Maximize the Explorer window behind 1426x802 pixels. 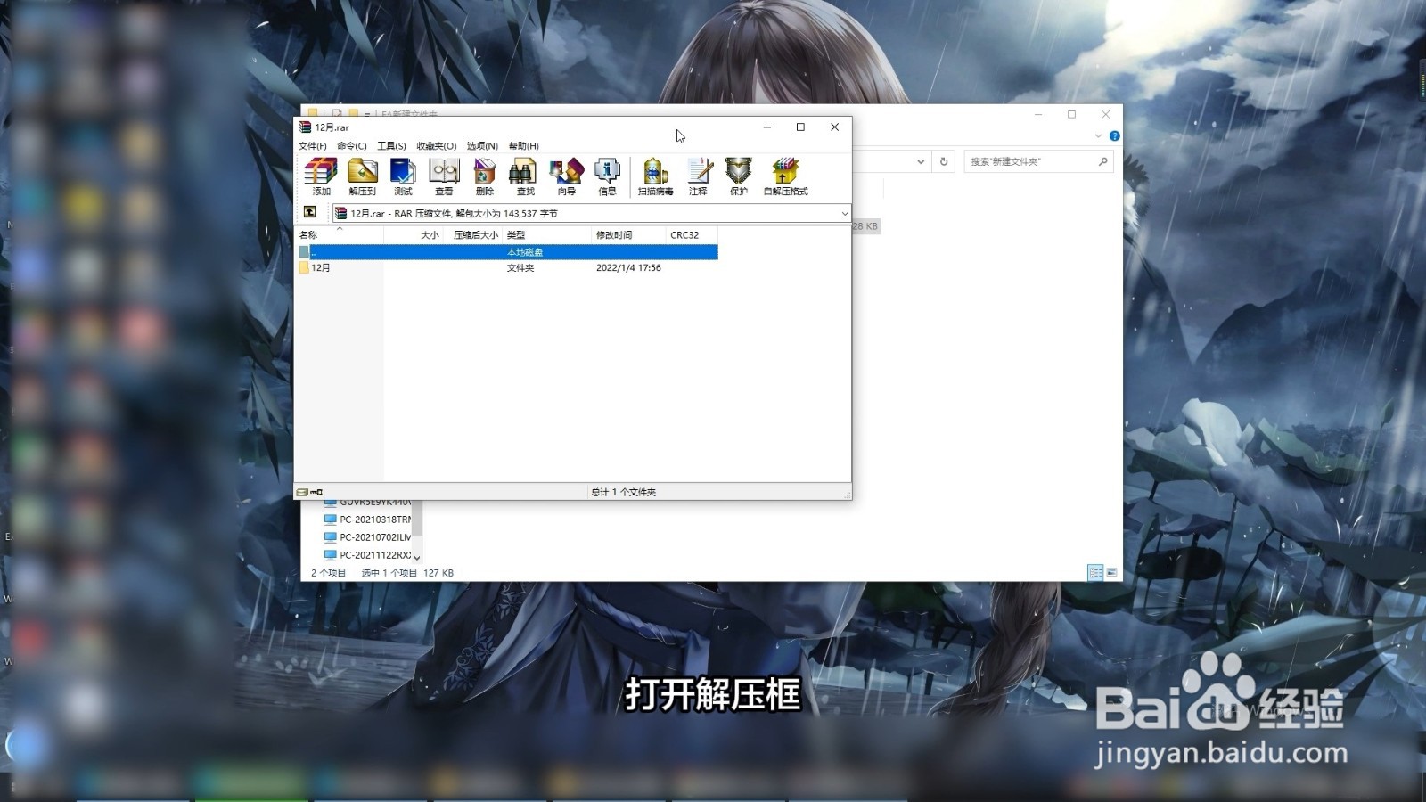point(1071,114)
